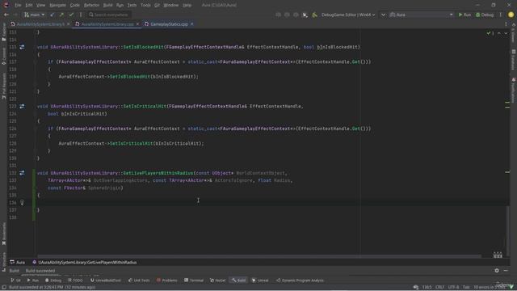Click the lightbulb quick-fix icon on line 136
Viewport: 517px width, 291px height.
point(22,203)
